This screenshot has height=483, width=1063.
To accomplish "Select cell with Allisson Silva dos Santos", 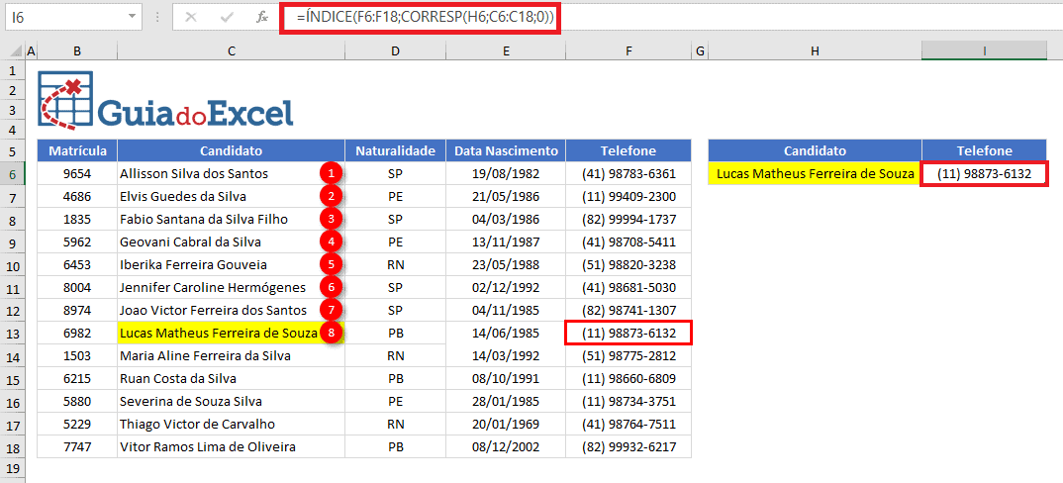I will [232, 173].
